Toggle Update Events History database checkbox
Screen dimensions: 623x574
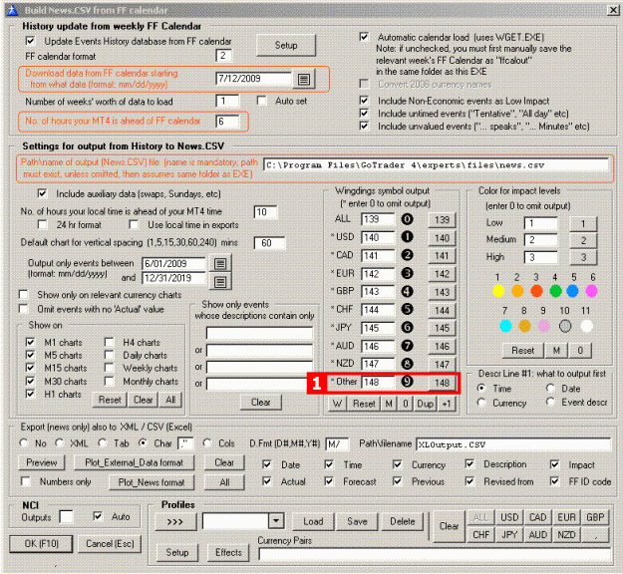pyautogui.click(x=30, y=41)
